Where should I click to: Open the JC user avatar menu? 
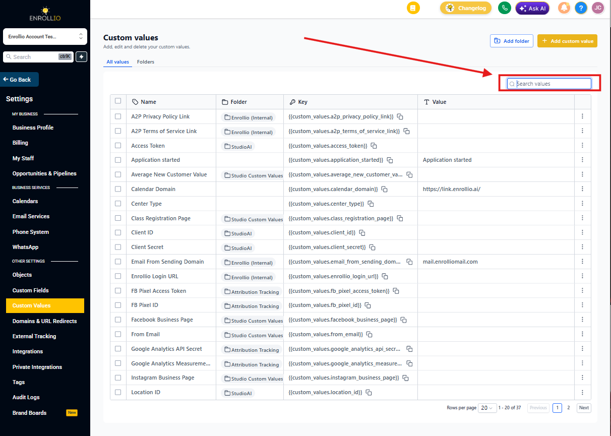point(598,8)
